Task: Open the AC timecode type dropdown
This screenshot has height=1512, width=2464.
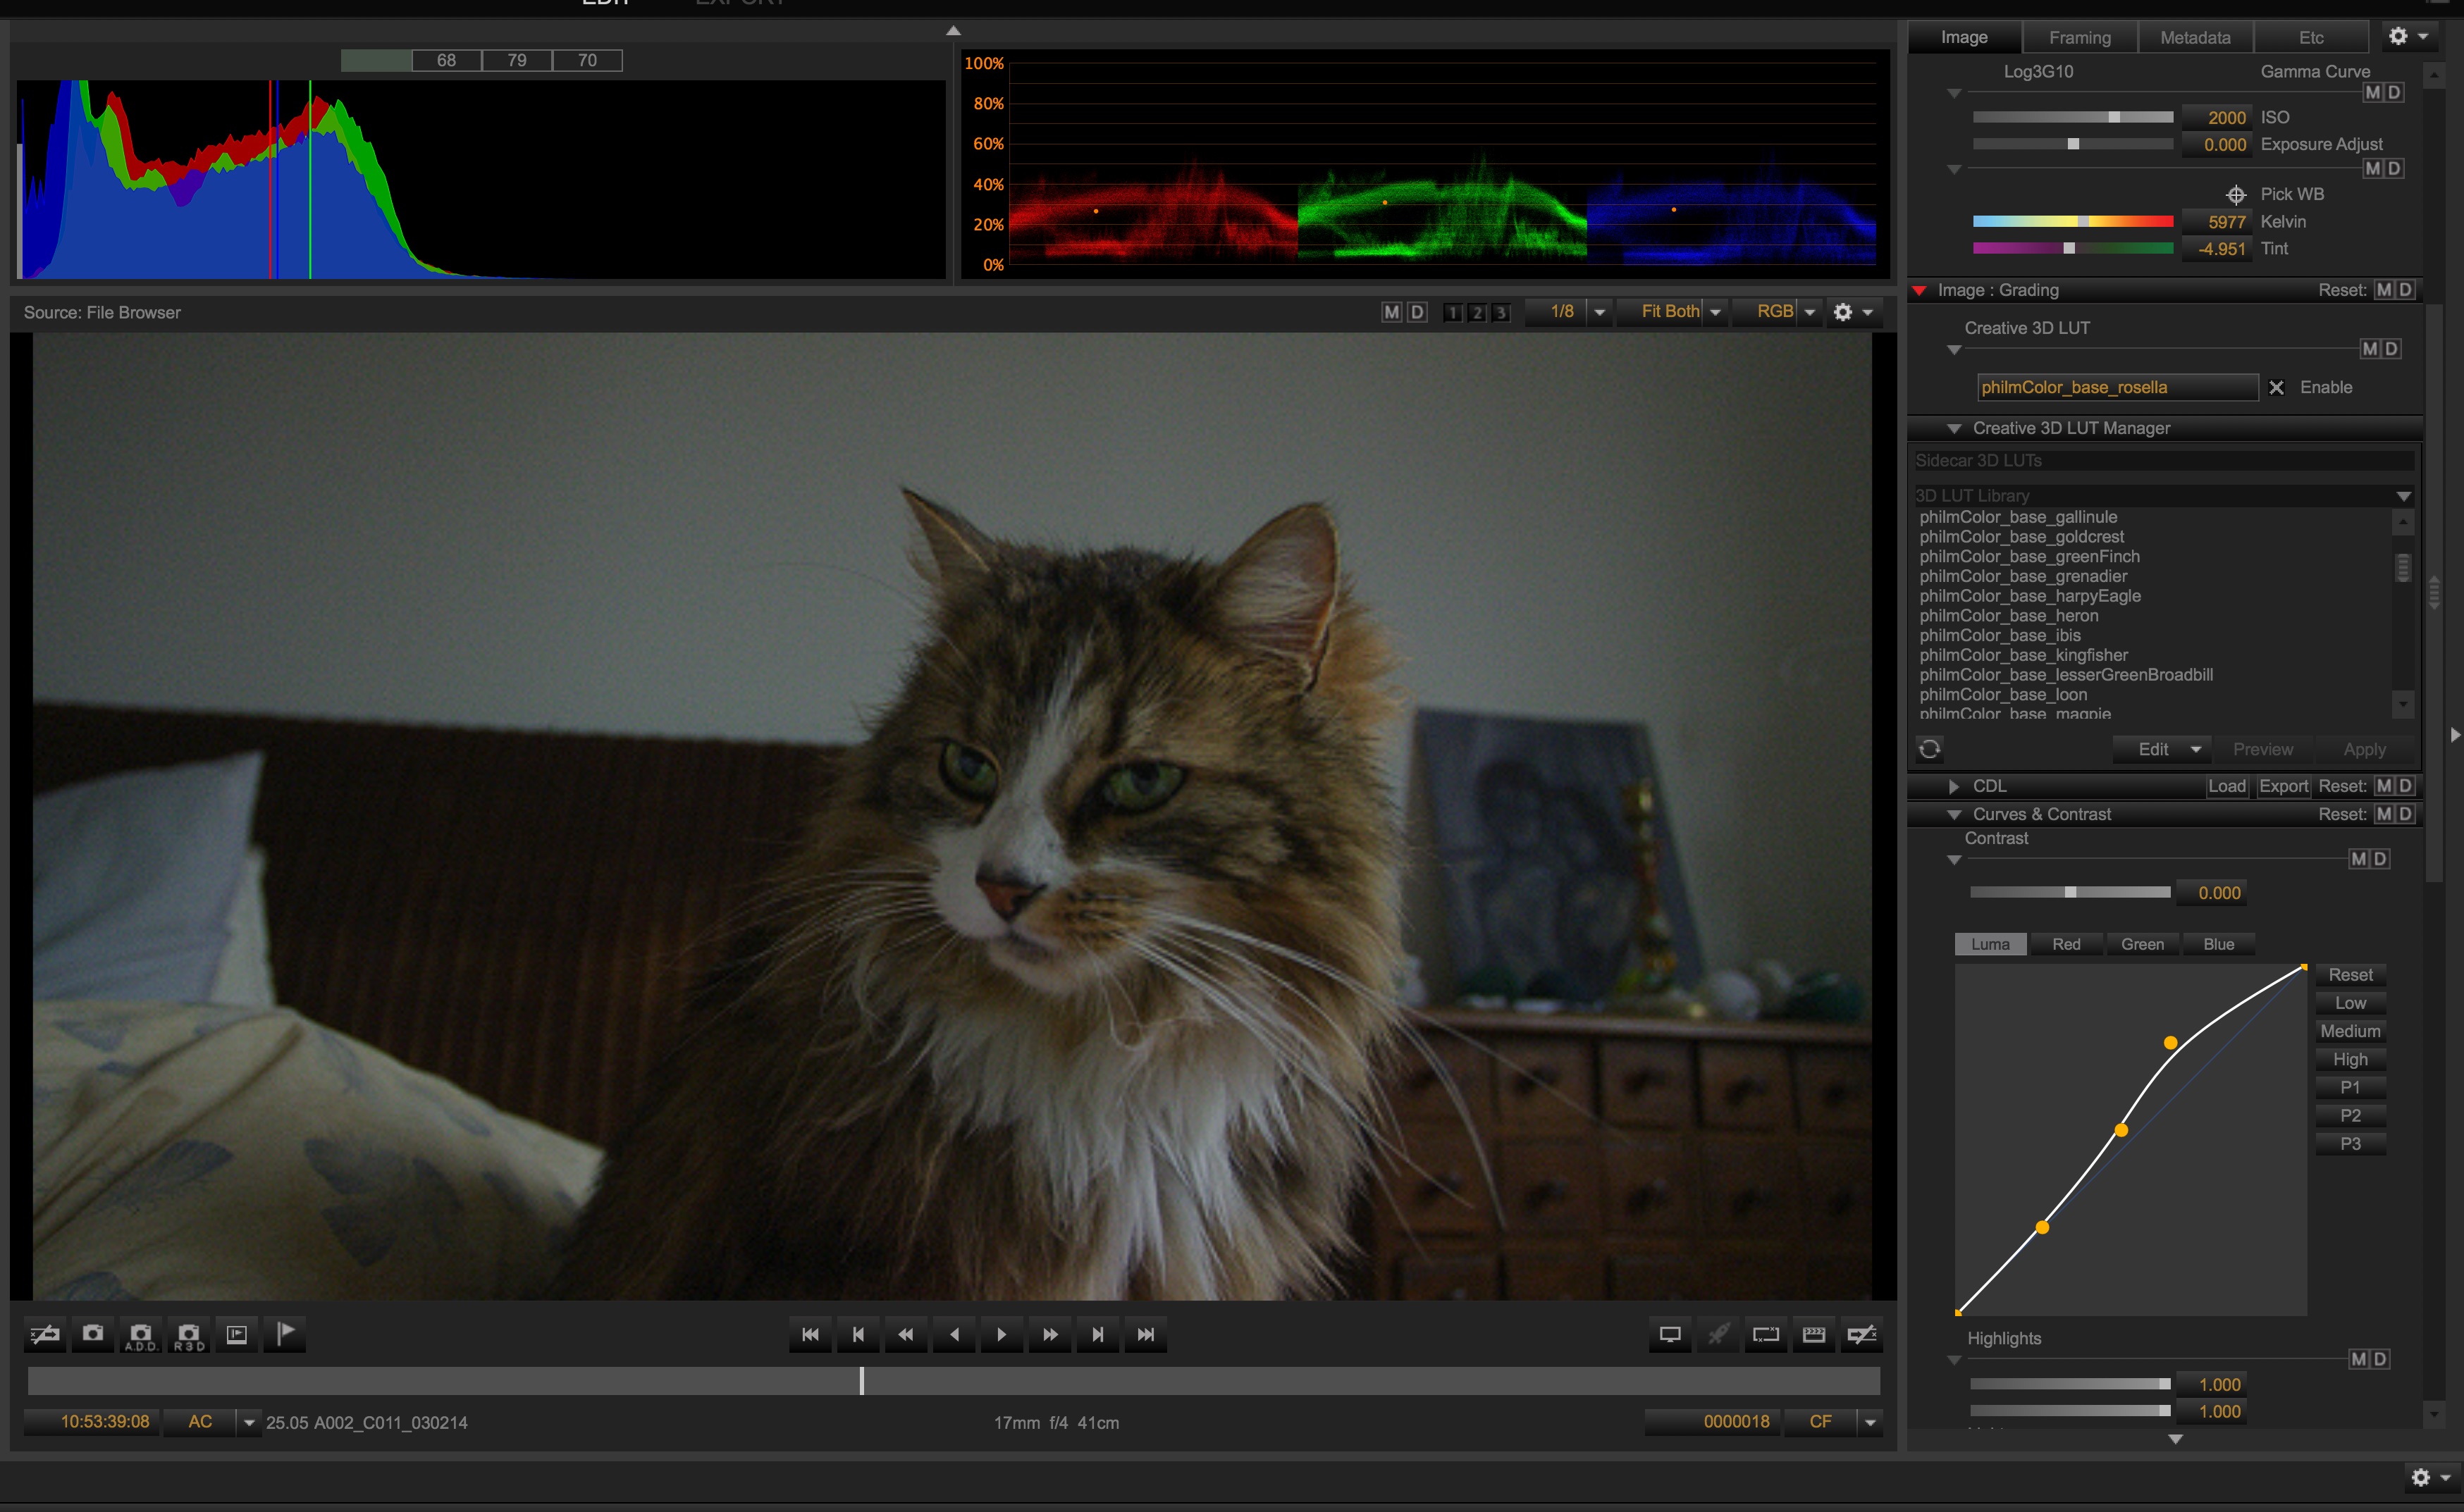Action: 249,1422
